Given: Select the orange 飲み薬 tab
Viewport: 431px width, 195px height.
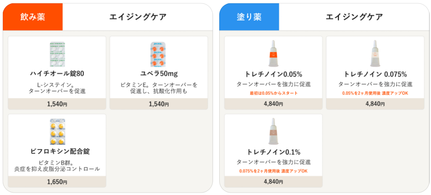Looking at the screenshot, I should pyautogui.click(x=33, y=17).
